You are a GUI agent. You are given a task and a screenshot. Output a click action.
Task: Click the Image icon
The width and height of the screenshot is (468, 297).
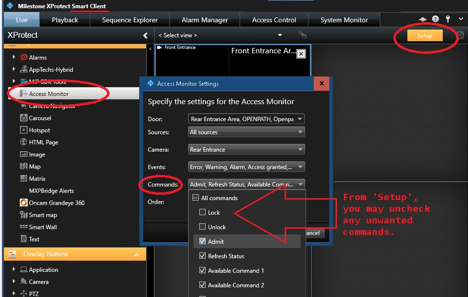click(23, 154)
